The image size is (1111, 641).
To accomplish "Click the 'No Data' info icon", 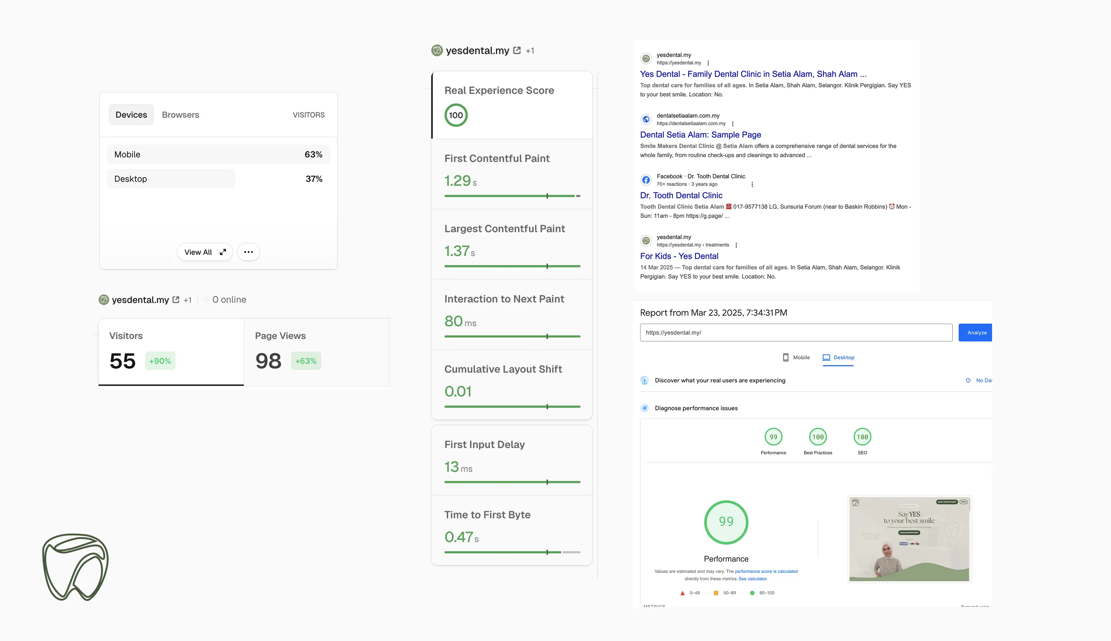I will click(x=968, y=381).
